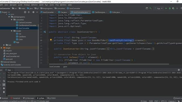Open the Code menu
Viewport: 182px width, 102px height.
point(20,5)
